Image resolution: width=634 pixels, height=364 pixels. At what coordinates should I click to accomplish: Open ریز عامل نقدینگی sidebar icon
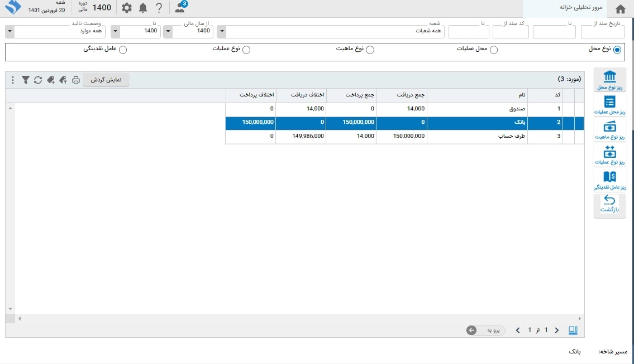pyautogui.click(x=610, y=179)
